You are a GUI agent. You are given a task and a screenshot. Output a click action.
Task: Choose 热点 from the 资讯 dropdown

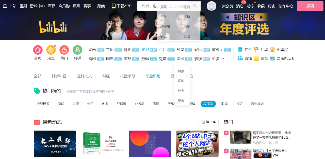[181, 71]
